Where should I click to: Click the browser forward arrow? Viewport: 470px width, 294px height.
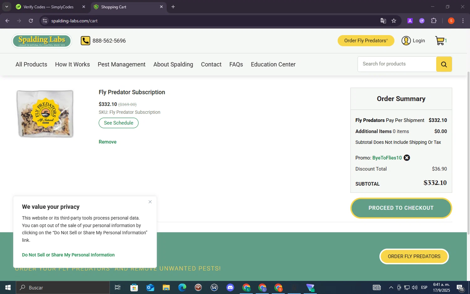[19, 21]
